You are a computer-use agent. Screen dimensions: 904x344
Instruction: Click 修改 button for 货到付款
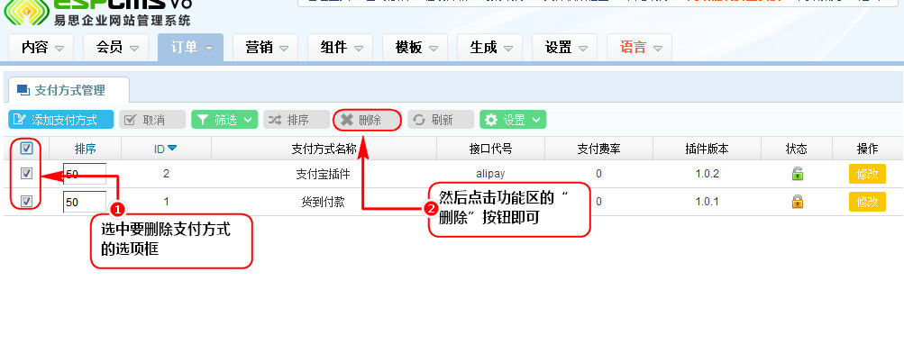click(867, 202)
